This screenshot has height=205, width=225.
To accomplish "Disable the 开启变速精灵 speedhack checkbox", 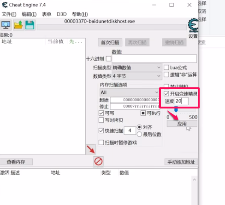I will tap(166, 94).
